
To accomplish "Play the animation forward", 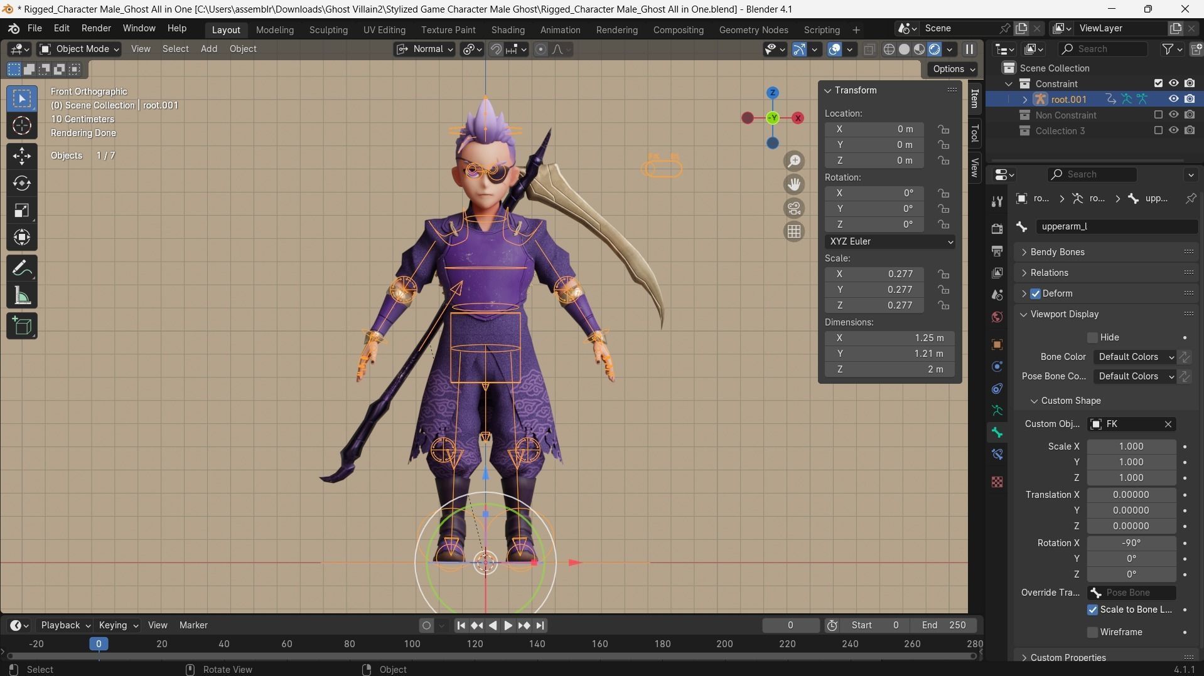I will tap(508, 625).
